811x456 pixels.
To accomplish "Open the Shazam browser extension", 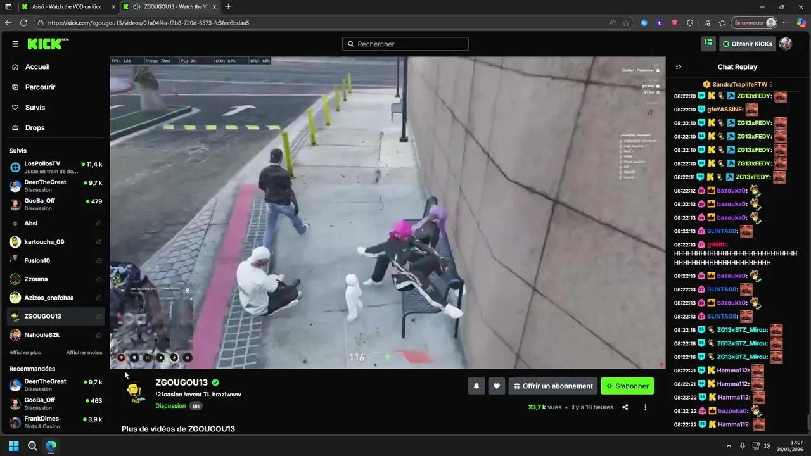I will (644, 23).
